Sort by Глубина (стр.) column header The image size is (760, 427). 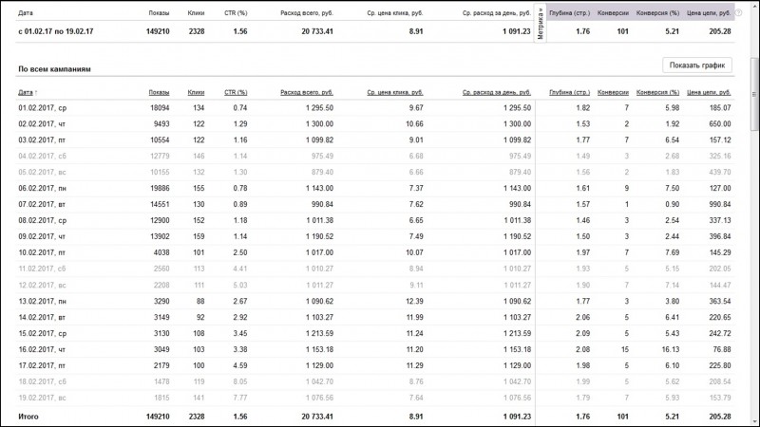569,92
